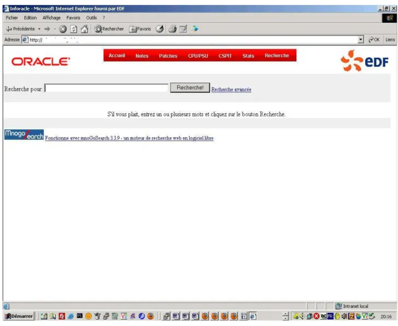Click the taskbar row scroll stepper
Image resolution: width=398 pixels, height=326 pixels.
(285, 316)
